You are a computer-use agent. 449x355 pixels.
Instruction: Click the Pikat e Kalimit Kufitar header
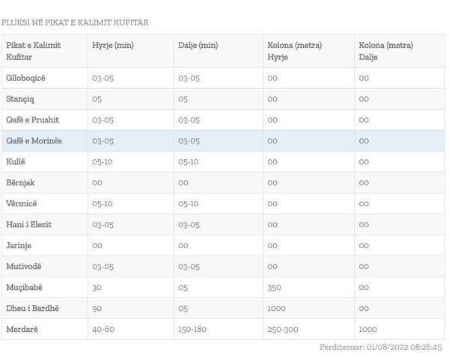33,51
